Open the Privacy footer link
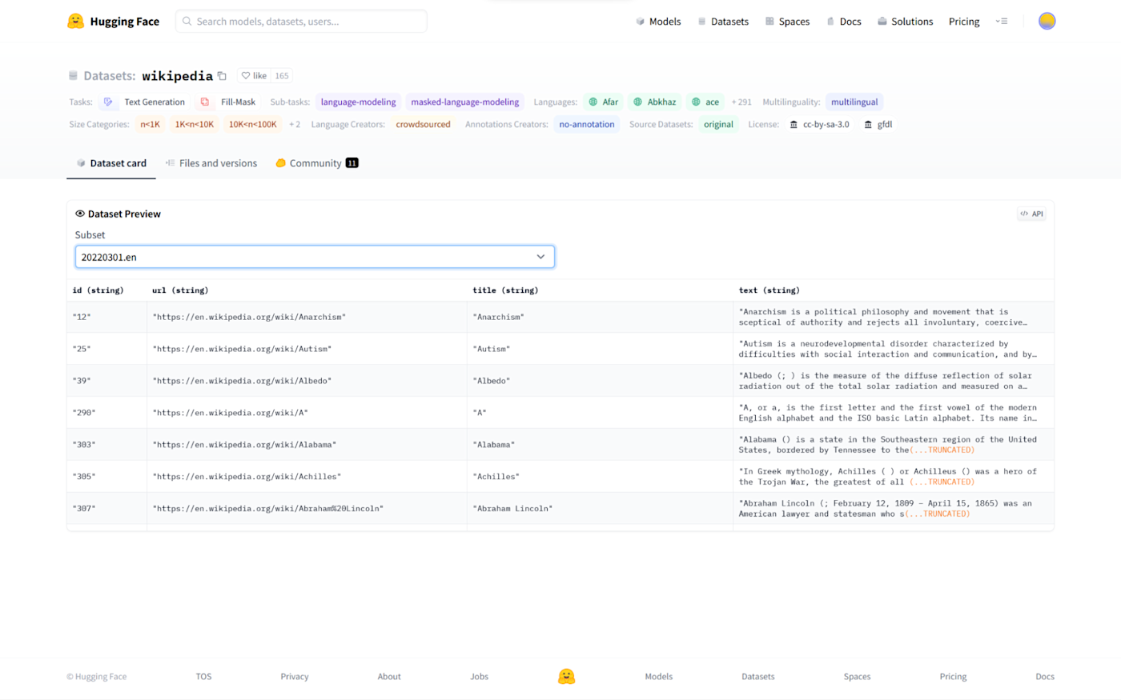 [x=294, y=677]
